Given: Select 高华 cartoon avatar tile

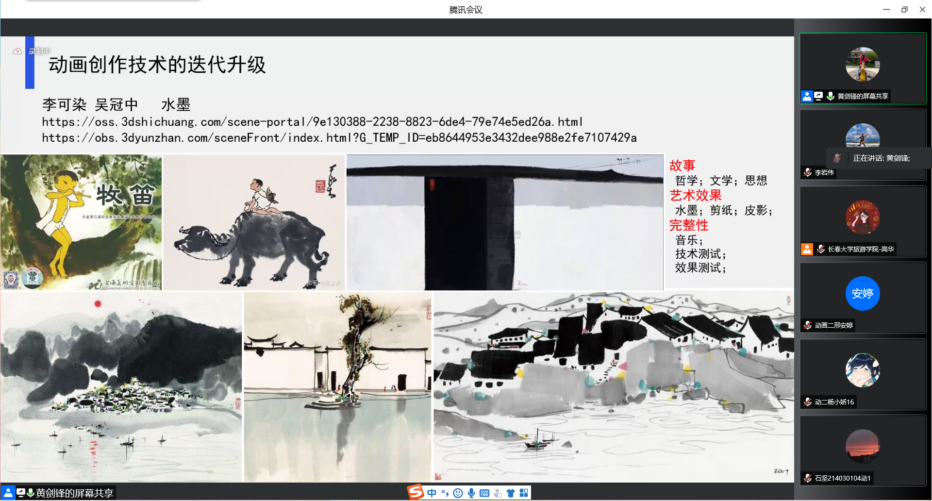Looking at the screenshot, I should click(863, 217).
